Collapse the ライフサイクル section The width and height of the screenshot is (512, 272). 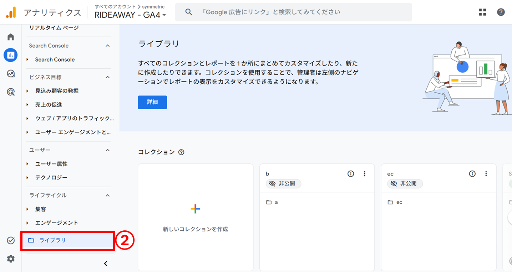tap(108, 195)
